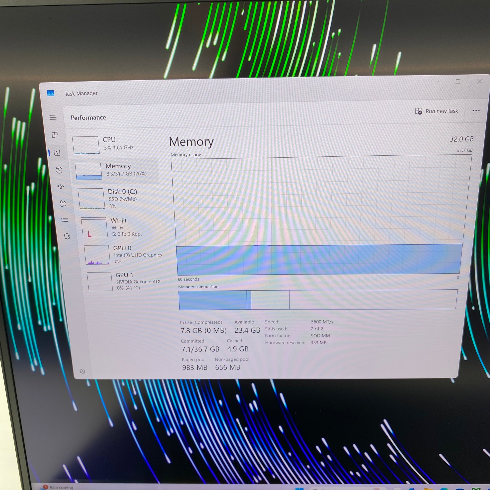Click the GPU 0 mini graph thumbnail
This screenshot has height=490, width=490.
coord(97,255)
